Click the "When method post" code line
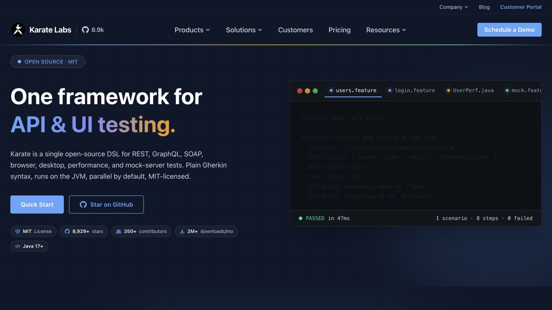The width and height of the screenshot is (552, 310). 337,167
